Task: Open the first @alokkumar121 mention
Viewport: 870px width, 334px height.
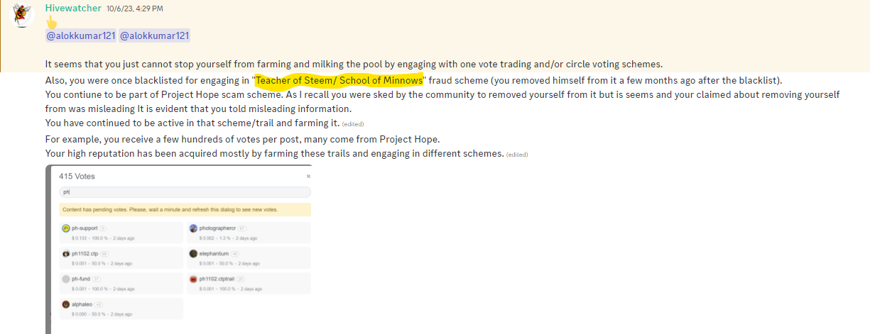Action: (x=80, y=35)
